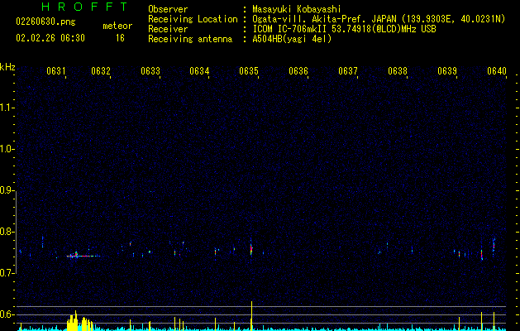
Task: Click the 0638 time marker
Action: click(398, 70)
